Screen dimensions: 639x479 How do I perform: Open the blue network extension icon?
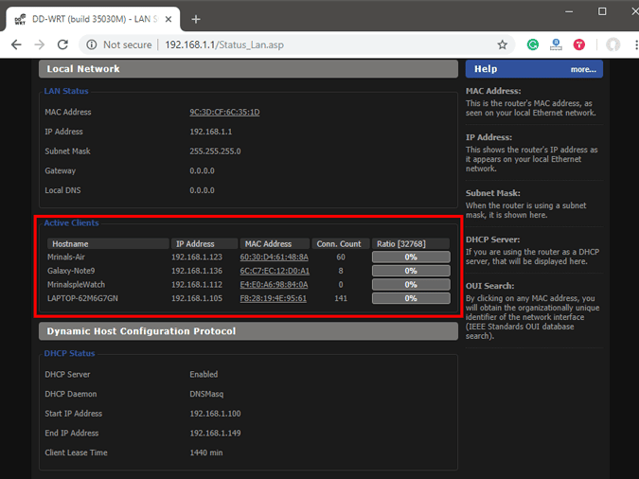(556, 44)
